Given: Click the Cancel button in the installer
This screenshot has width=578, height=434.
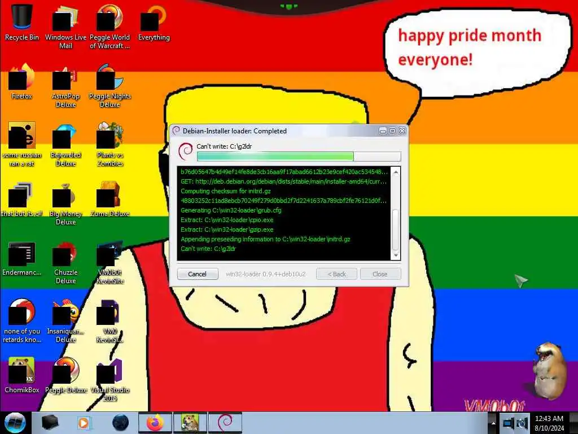Looking at the screenshot, I should (x=198, y=274).
